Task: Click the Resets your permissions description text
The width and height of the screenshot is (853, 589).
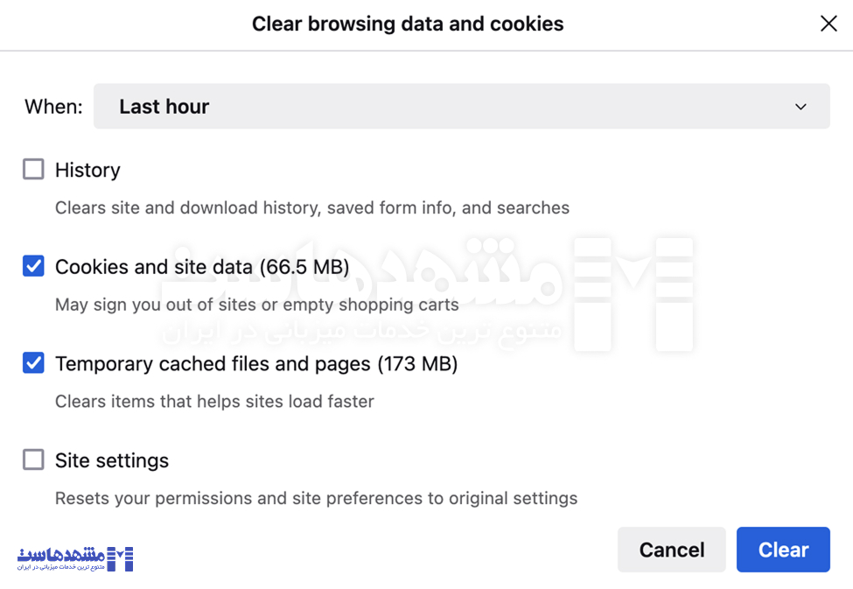Action: pos(316,499)
